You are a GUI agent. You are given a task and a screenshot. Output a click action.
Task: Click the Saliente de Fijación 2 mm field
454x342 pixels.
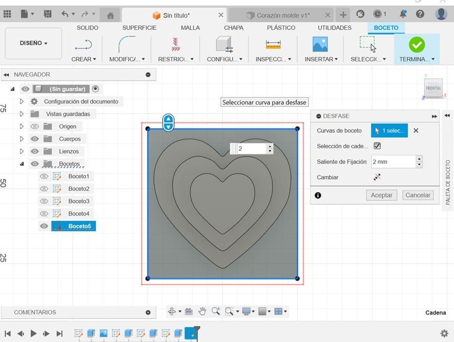click(x=394, y=162)
